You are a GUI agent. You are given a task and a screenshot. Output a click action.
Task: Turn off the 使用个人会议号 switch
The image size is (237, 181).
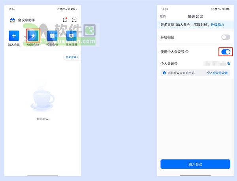(x=226, y=52)
